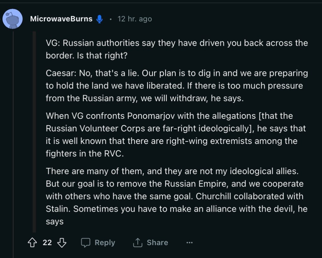Click the paragraph starting "VG: Russian authorities"
The width and height of the screenshot is (322, 258).
176,49
